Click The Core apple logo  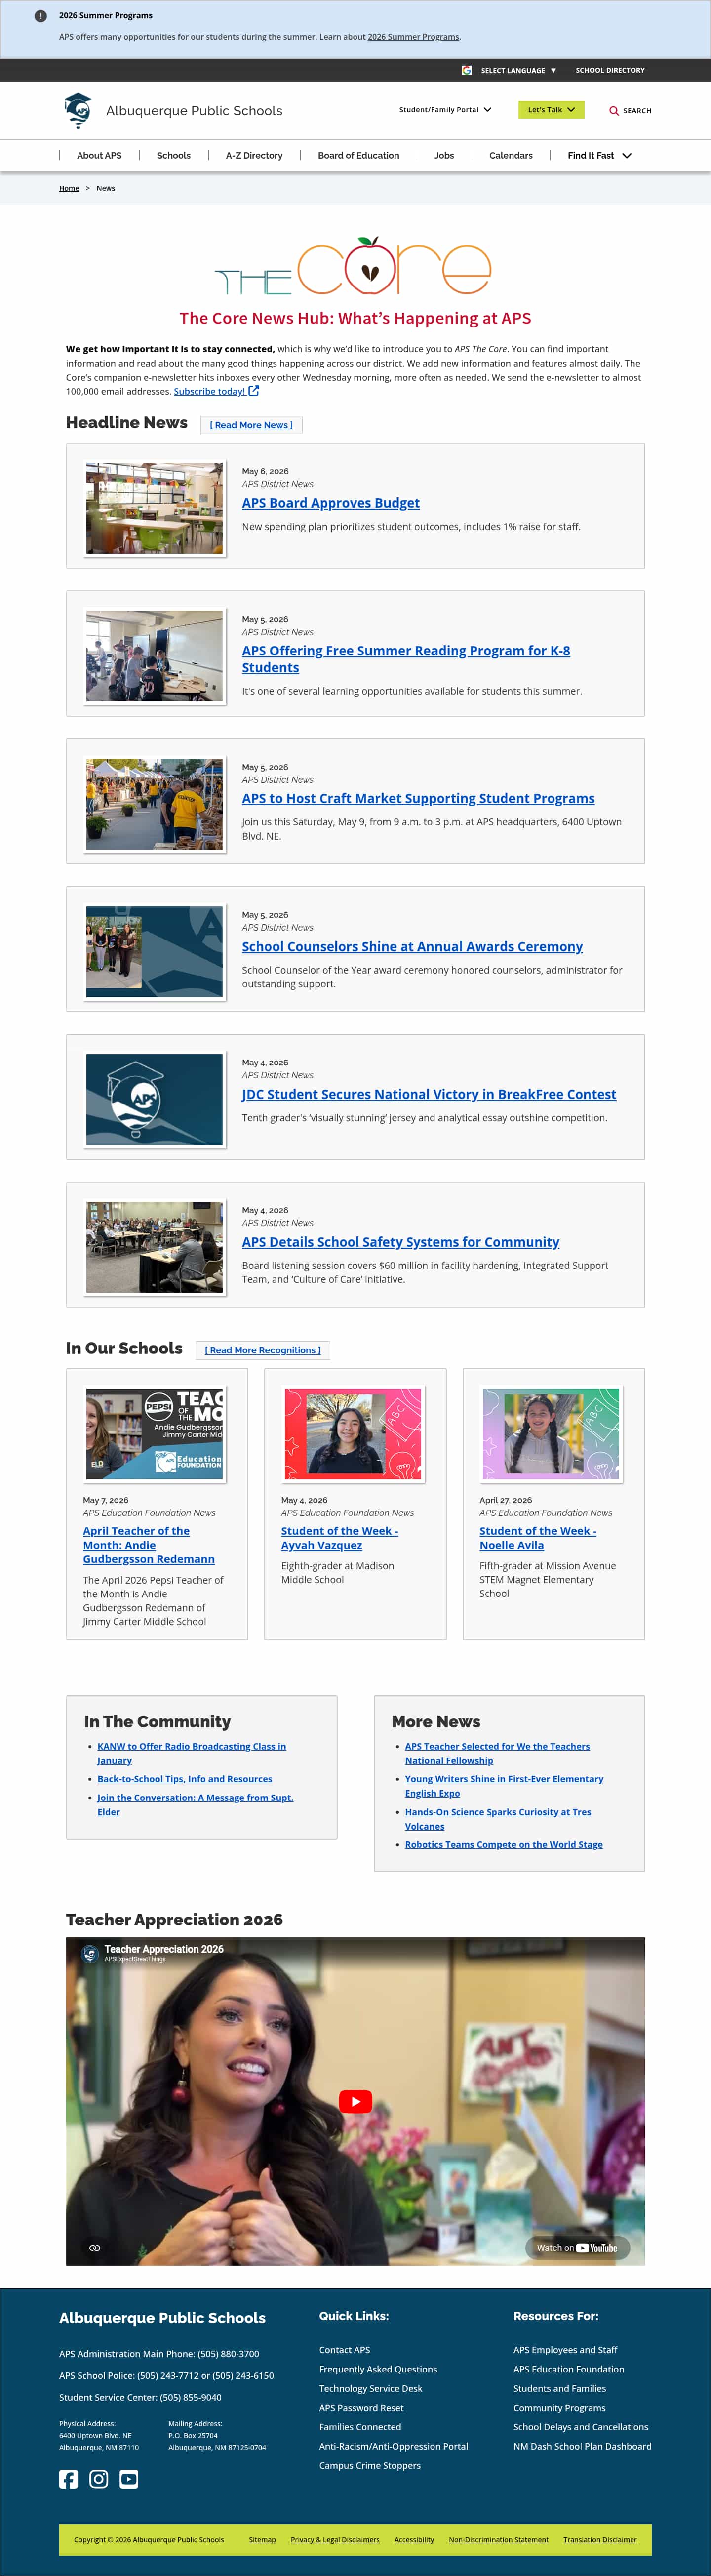click(x=354, y=266)
